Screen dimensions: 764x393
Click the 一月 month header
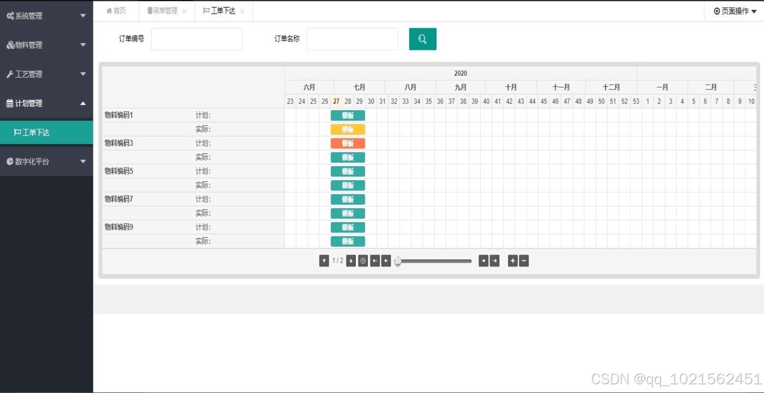[662, 87]
